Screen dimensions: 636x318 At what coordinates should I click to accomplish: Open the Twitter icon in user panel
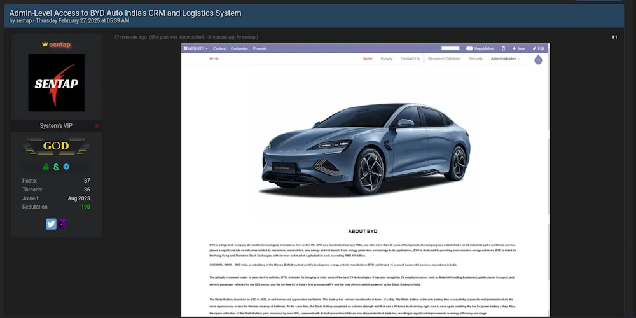pyautogui.click(x=51, y=224)
